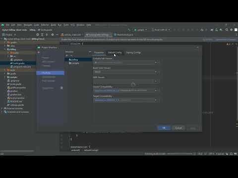
Task: Open the Refactor menu
Action: [x=45, y=25]
